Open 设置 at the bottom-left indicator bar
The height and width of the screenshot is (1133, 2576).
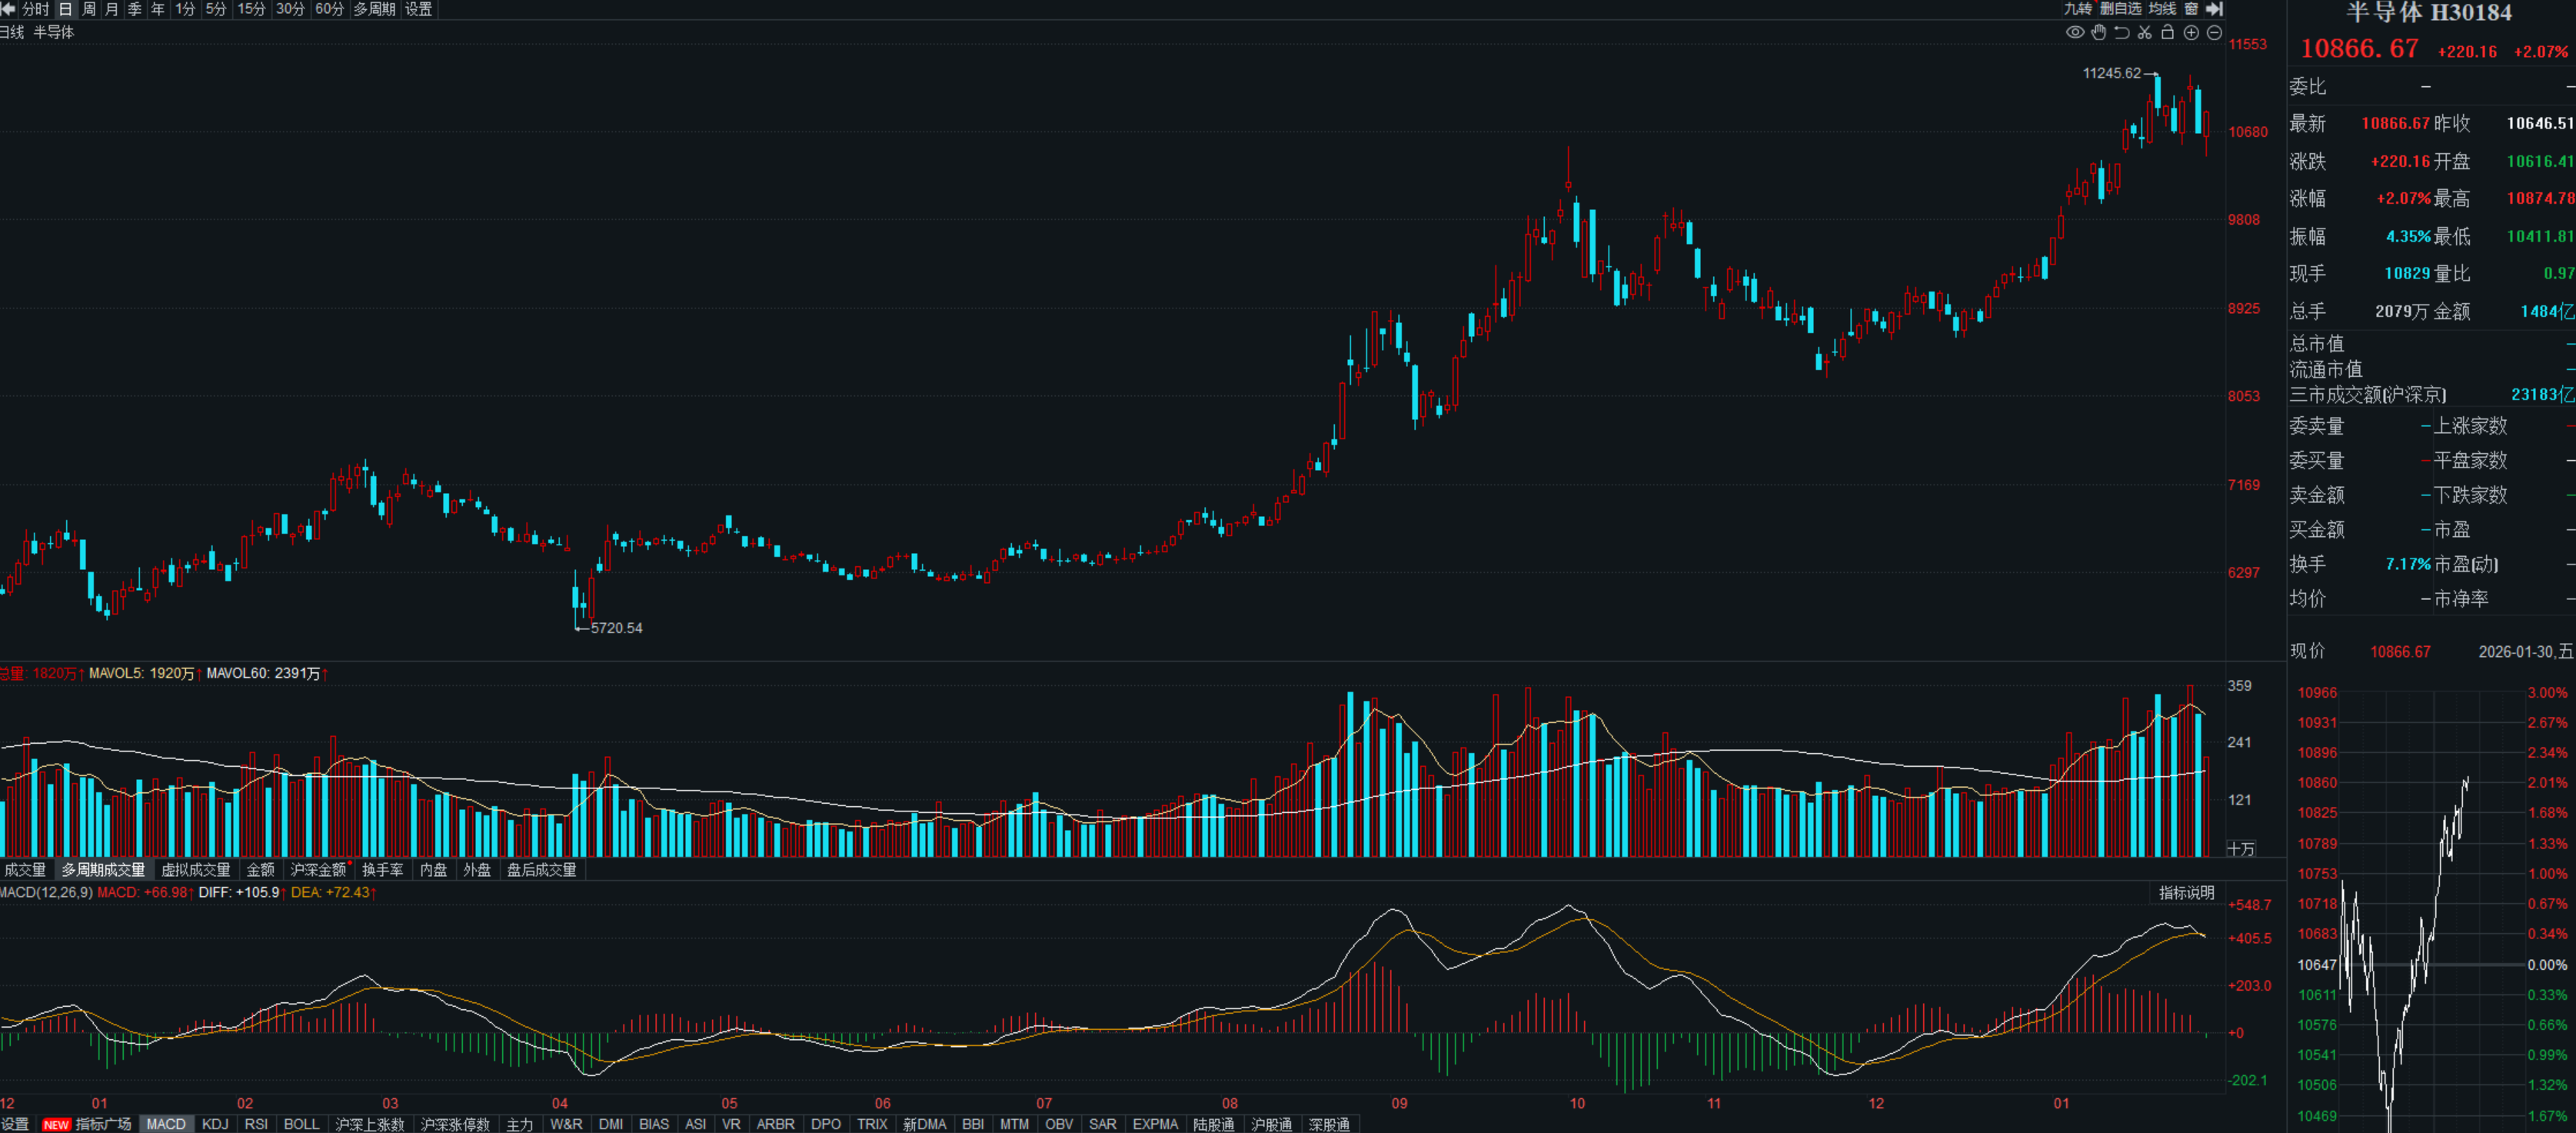15,1124
